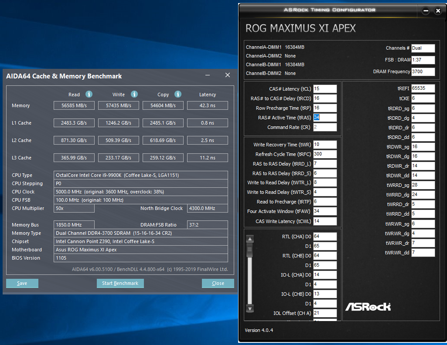
Task: Click the CAS Write Latency (tCWL) field
Action: click(x=325, y=221)
